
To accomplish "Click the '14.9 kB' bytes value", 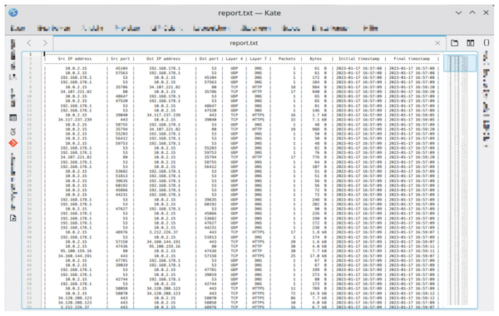I will click(x=319, y=294).
